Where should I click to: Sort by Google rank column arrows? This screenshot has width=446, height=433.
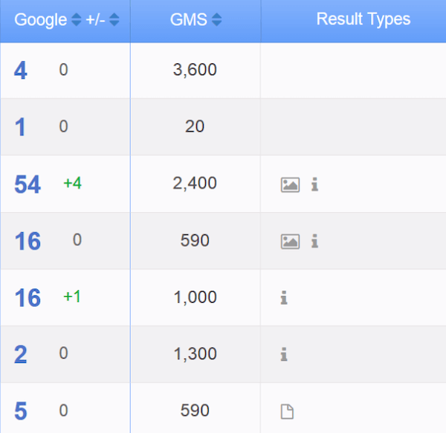click(x=76, y=21)
